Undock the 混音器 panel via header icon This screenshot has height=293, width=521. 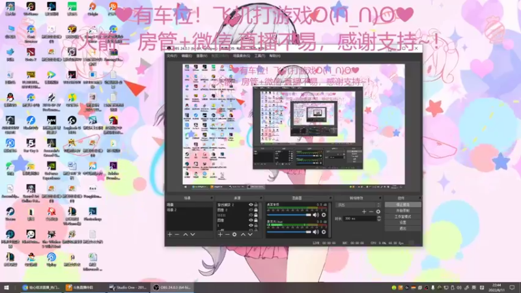(330, 198)
